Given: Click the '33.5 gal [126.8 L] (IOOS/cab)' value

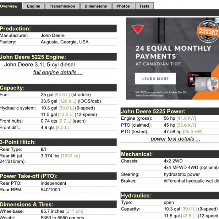Looking at the screenshot, I should click(x=71, y=101).
